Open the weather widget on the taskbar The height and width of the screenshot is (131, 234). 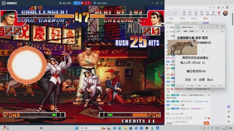coord(6,128)
